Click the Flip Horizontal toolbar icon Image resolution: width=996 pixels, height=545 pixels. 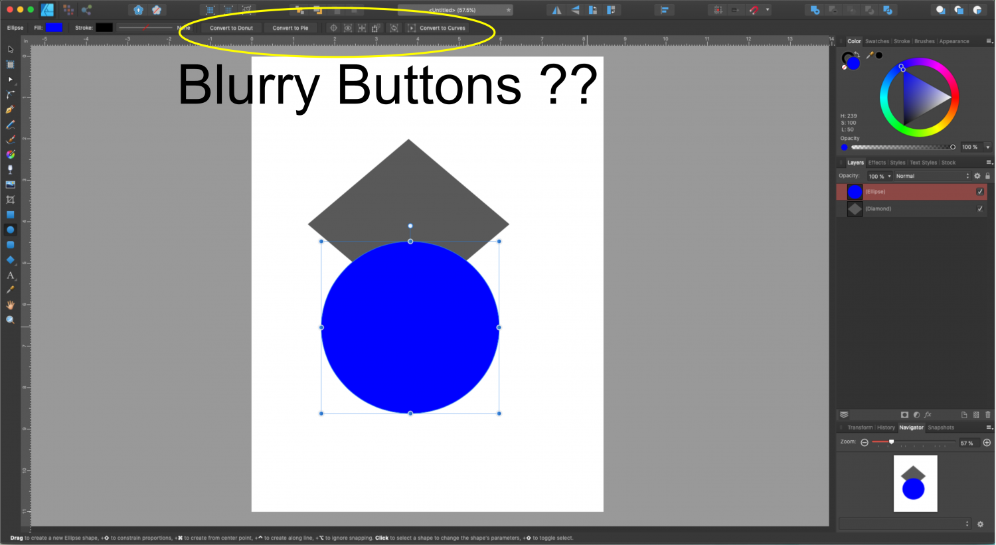(556, 10)
